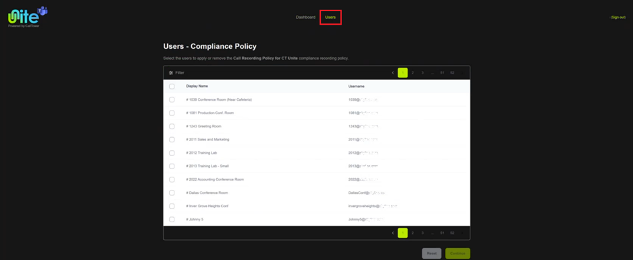Image resolution: width=633 pixels, height=260 pixels.
Task: Switch to the Dashboard tab
Action: pyautogui.click(x=306, y=18)
